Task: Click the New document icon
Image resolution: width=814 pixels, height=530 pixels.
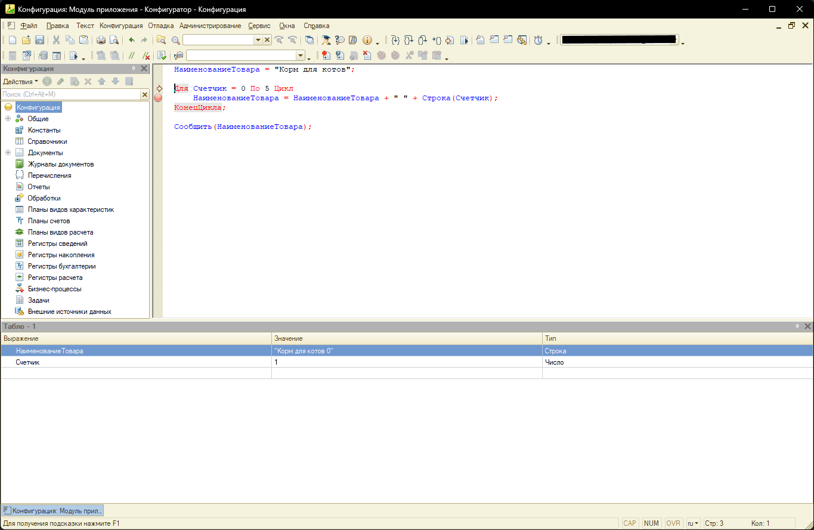Action: 13,40
